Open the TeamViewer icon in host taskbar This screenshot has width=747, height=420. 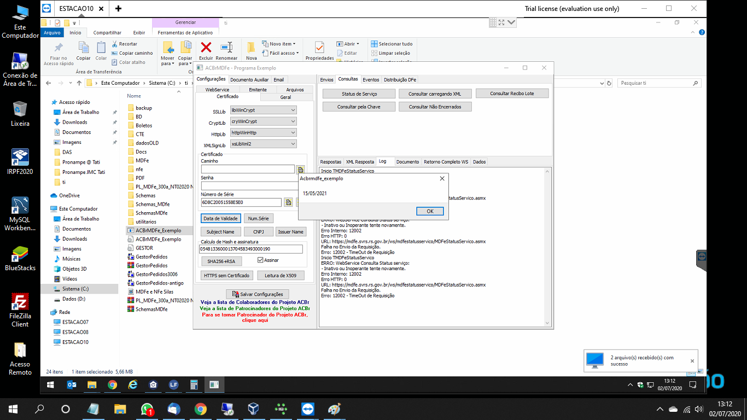click(x=308, y=409)
